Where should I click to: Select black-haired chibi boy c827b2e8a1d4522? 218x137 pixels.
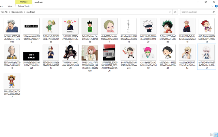click(x=168, y=52)
